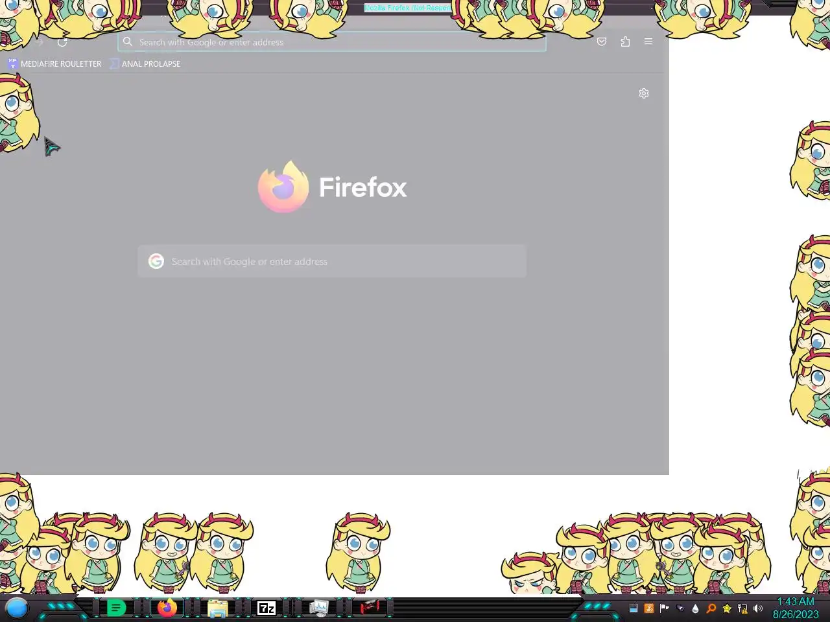Click the water drop tray icon

click(696, 608)
